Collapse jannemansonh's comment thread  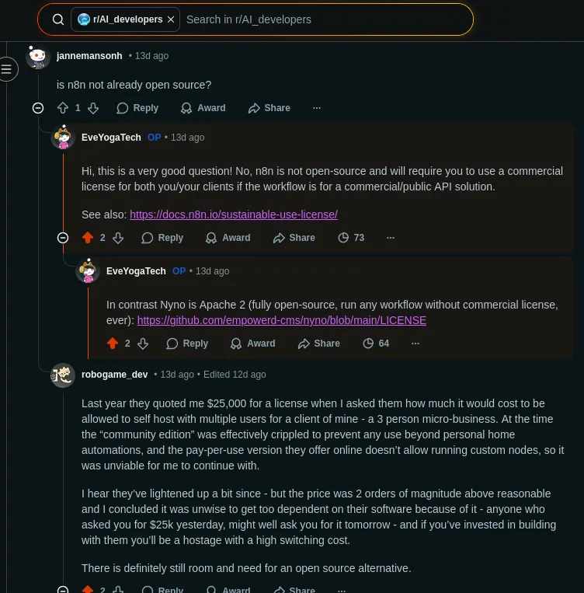[x=38, y=108]
